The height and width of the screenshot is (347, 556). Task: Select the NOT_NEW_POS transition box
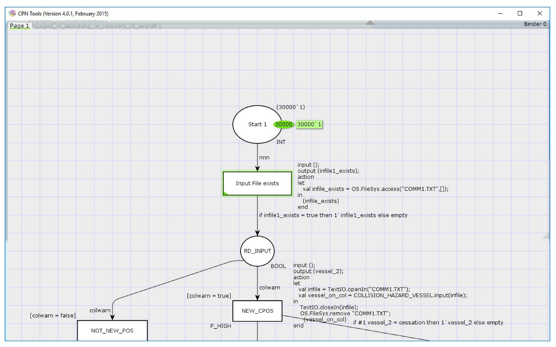112,330
